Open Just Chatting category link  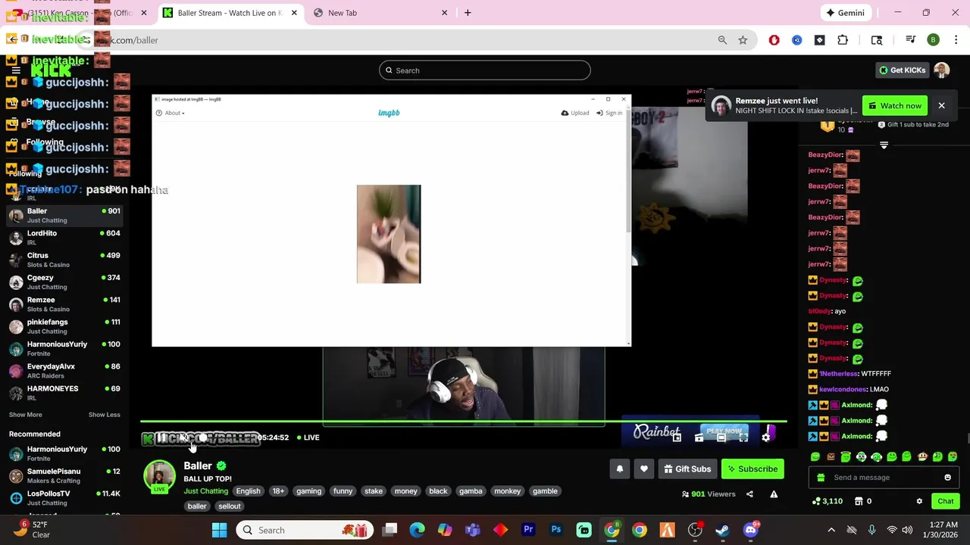tap(205, 491)
